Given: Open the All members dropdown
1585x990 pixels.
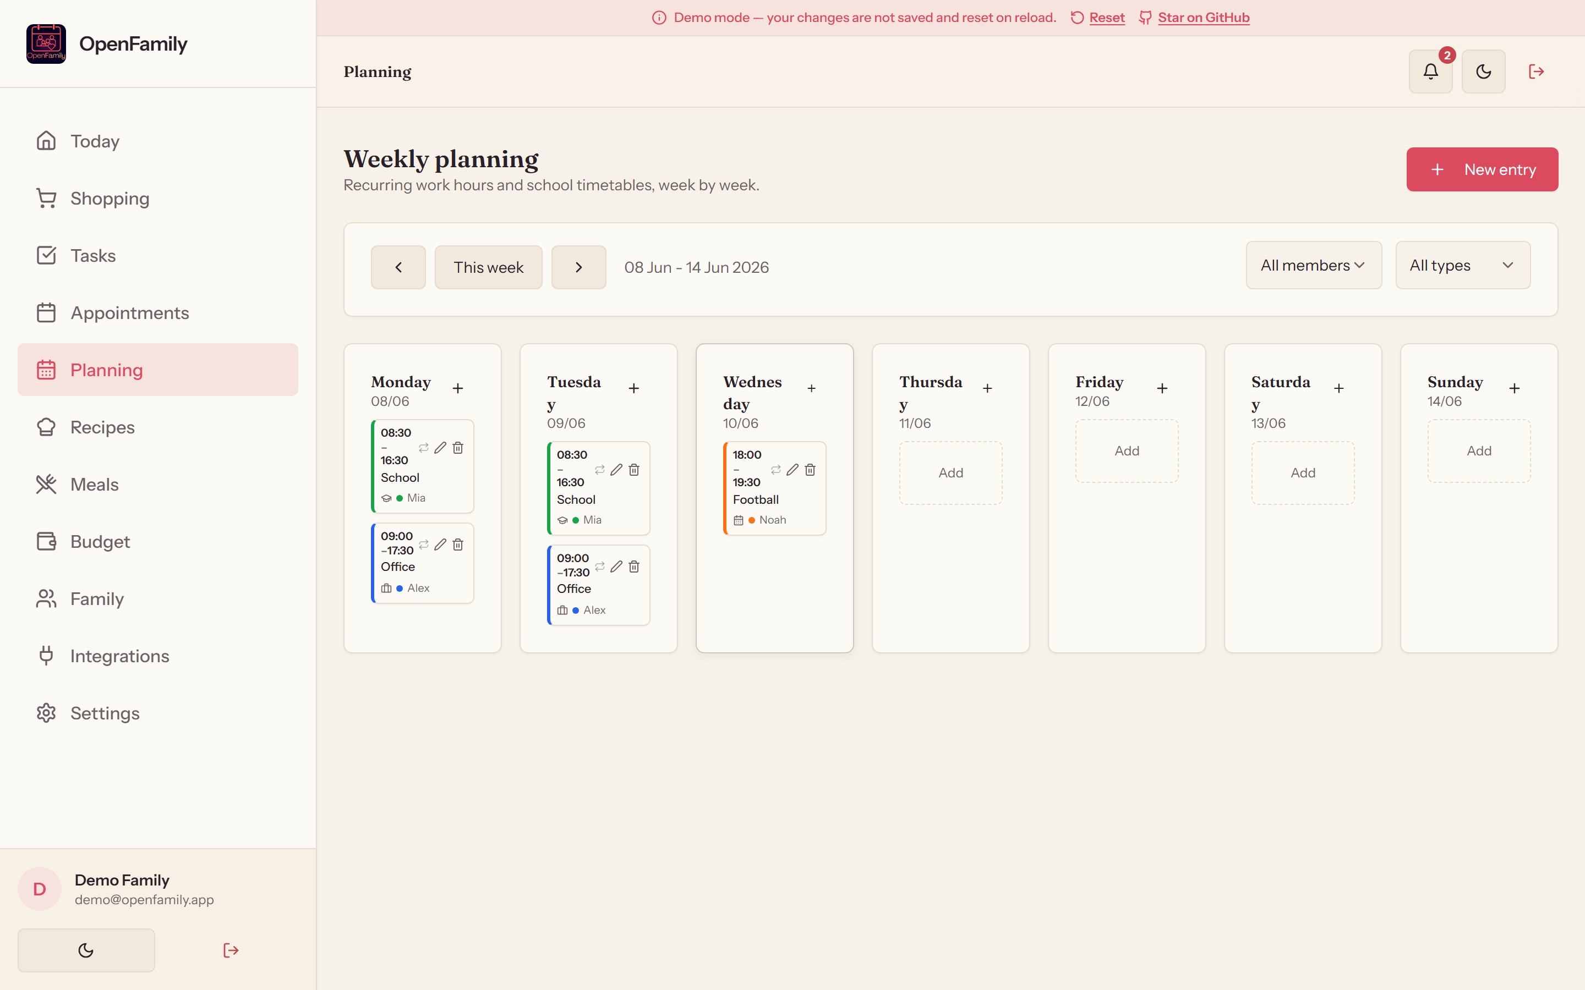Looking at the screenshot, I should (x=1314, y=265).
